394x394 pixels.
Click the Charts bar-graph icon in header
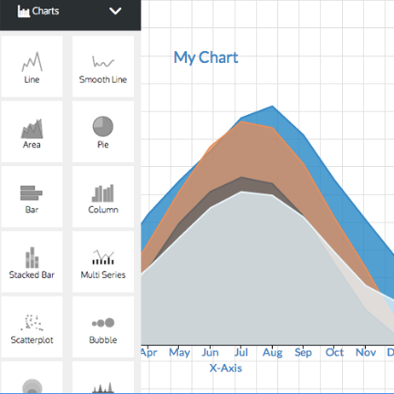[24, 12]
